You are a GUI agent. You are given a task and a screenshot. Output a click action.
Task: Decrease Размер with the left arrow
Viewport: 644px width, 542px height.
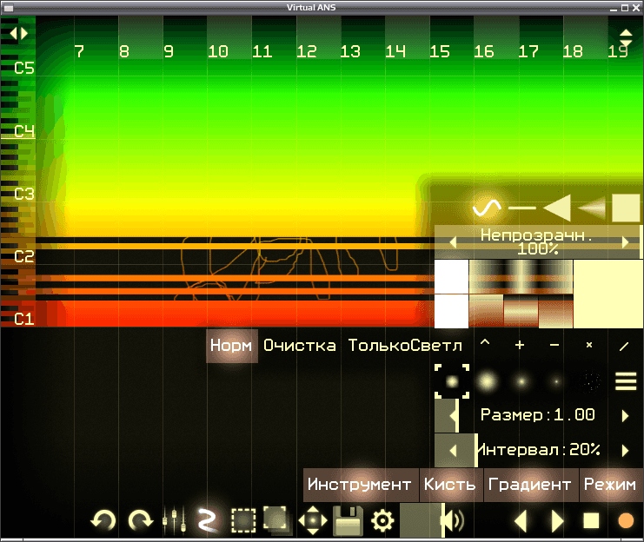click(453, 416)
